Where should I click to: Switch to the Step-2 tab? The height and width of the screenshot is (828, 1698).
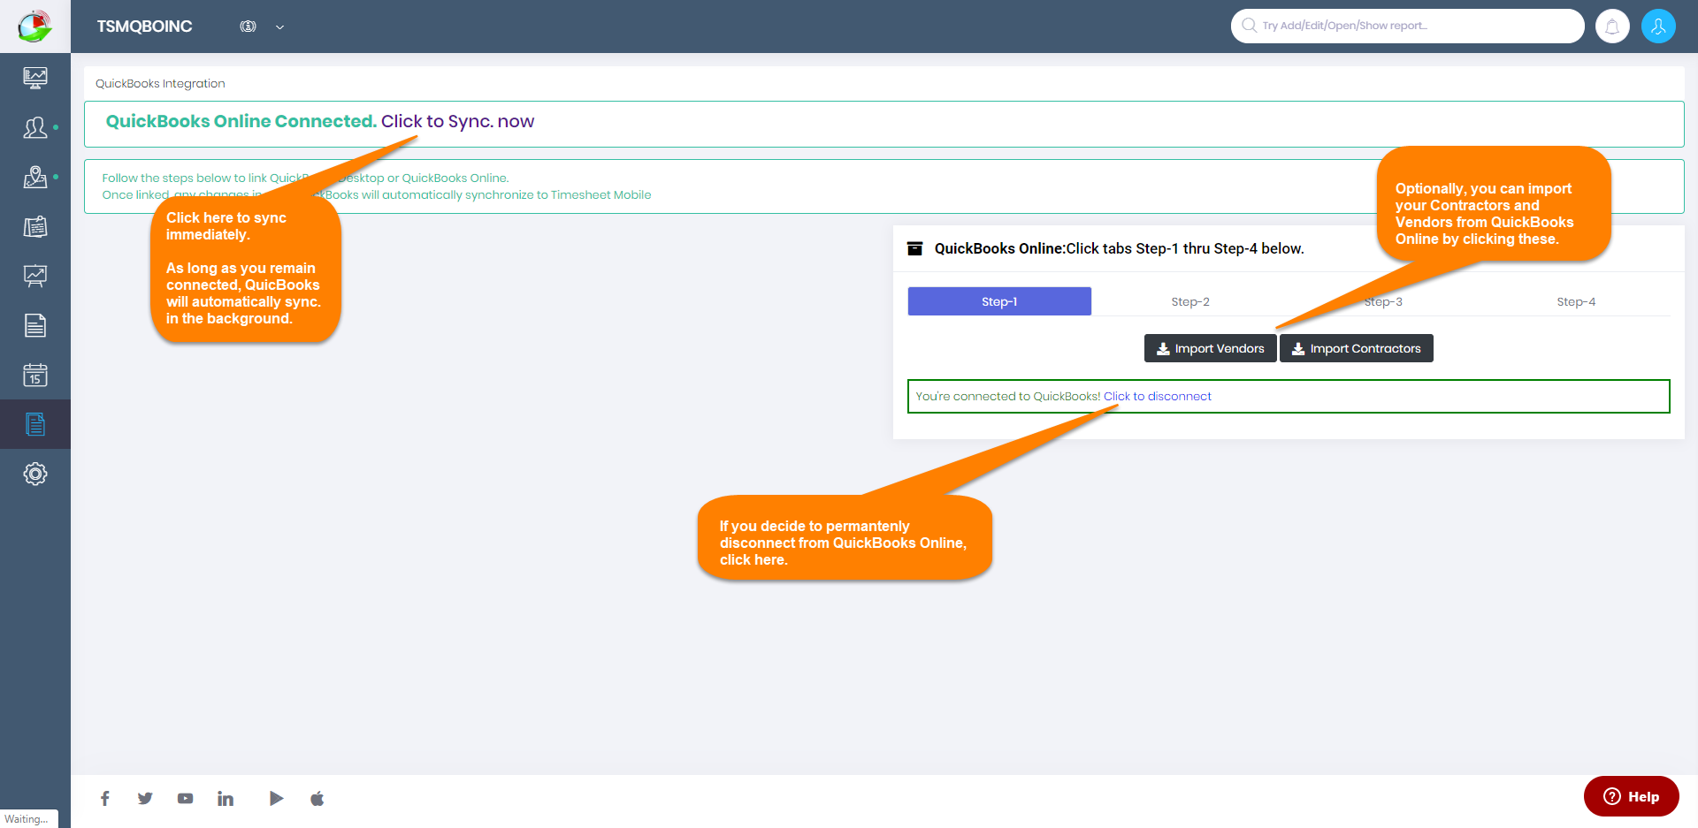click(1190, 301)
